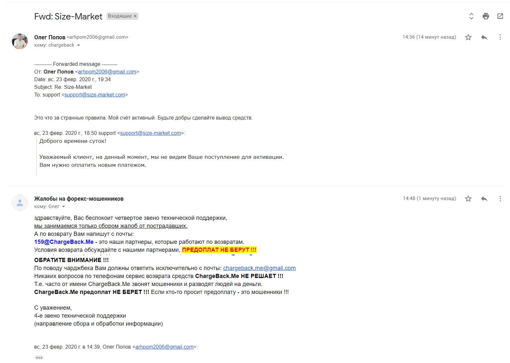
Task: Show recipient details for кому: chargeback
Action: (x=78, y=45)
